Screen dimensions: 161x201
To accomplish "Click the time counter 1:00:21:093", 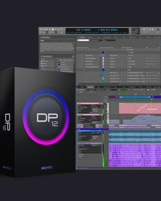I will (x=108, y=30).
